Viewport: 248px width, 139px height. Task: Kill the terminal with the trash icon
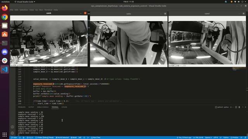click(239, 107)
